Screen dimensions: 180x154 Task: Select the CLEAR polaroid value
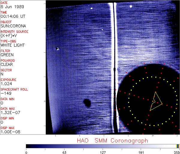(x=7, y=64)
